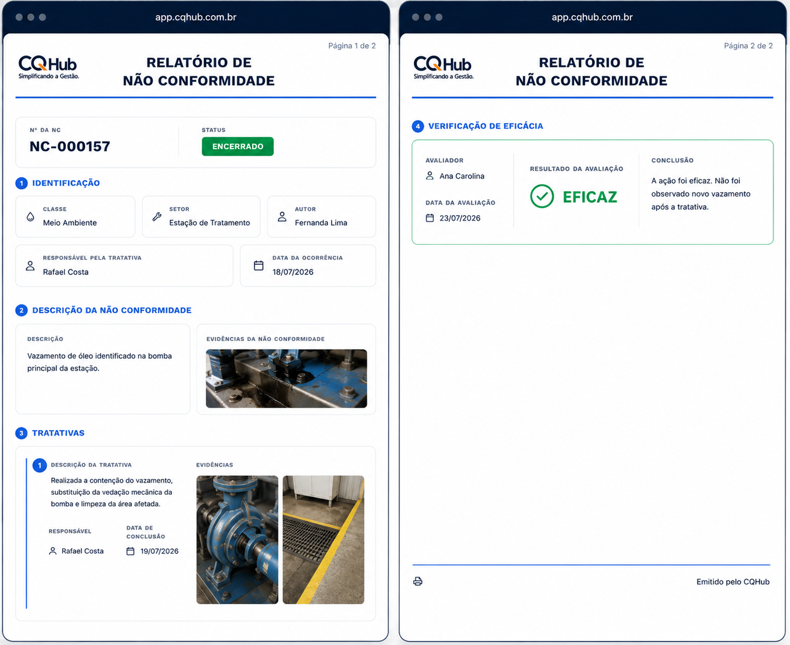Click the wrench icon beside Estação de Tratamento
This screenshot has height=645, width=790.
pyautogui.click(x=157, y=217)
